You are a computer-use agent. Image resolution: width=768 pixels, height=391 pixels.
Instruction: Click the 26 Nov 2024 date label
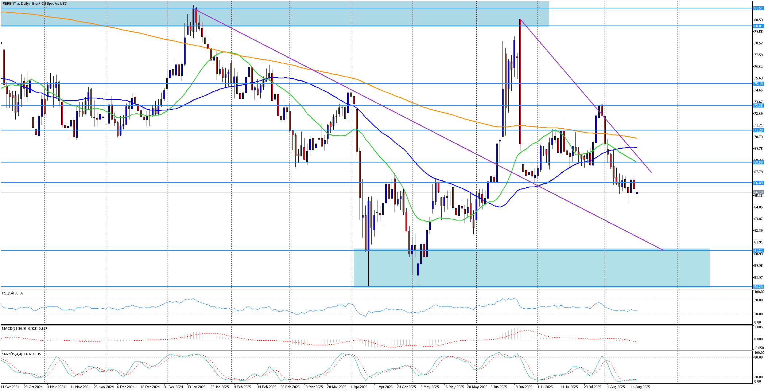[x=104, y=387]
